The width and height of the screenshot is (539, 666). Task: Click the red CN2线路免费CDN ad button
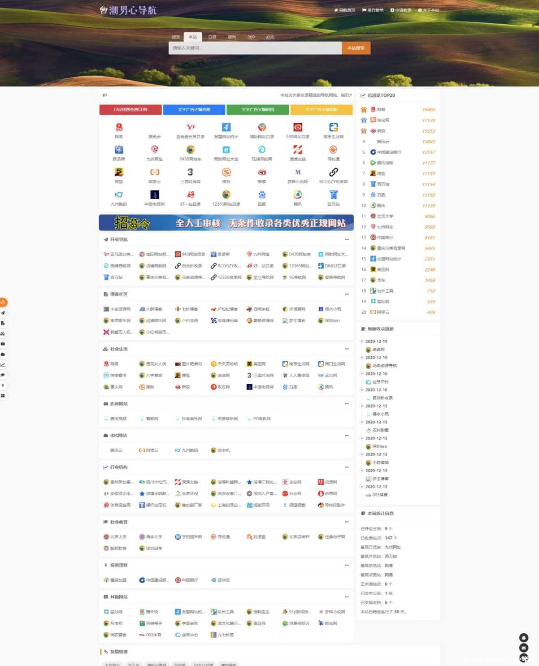point(130,109)
